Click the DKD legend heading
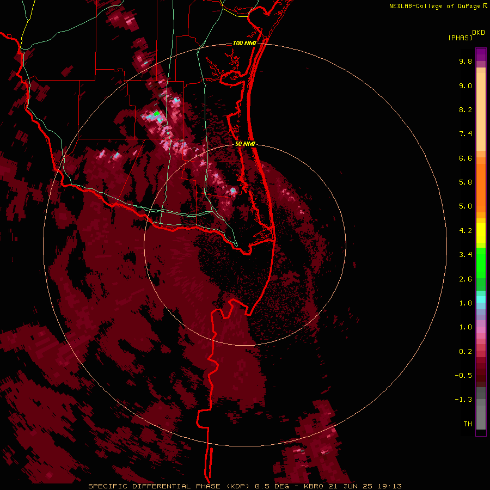Image resolution: width=490 pixels, height=490 pixels. pyautogui.click(x=479, y=33)
